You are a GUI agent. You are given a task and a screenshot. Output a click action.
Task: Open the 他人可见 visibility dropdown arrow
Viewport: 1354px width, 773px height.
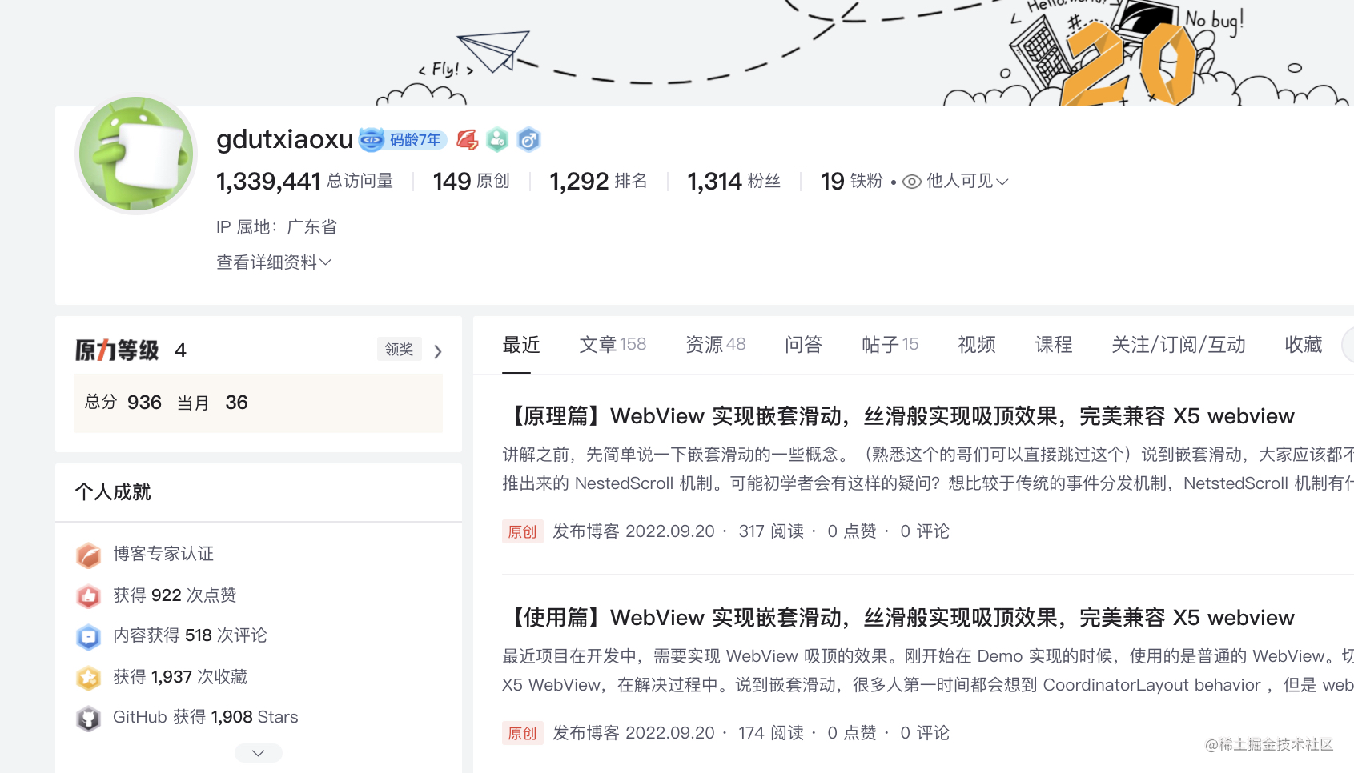tap(1002, 182)
